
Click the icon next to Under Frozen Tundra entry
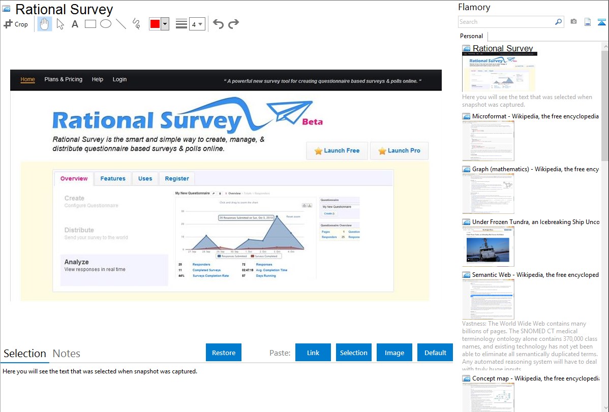click(466, 222)
